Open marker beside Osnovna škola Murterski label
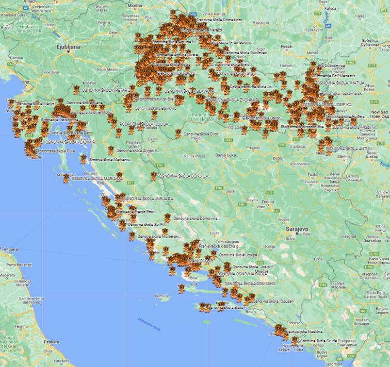The width and height of the screenshot is (390, 367). point(132,236)
